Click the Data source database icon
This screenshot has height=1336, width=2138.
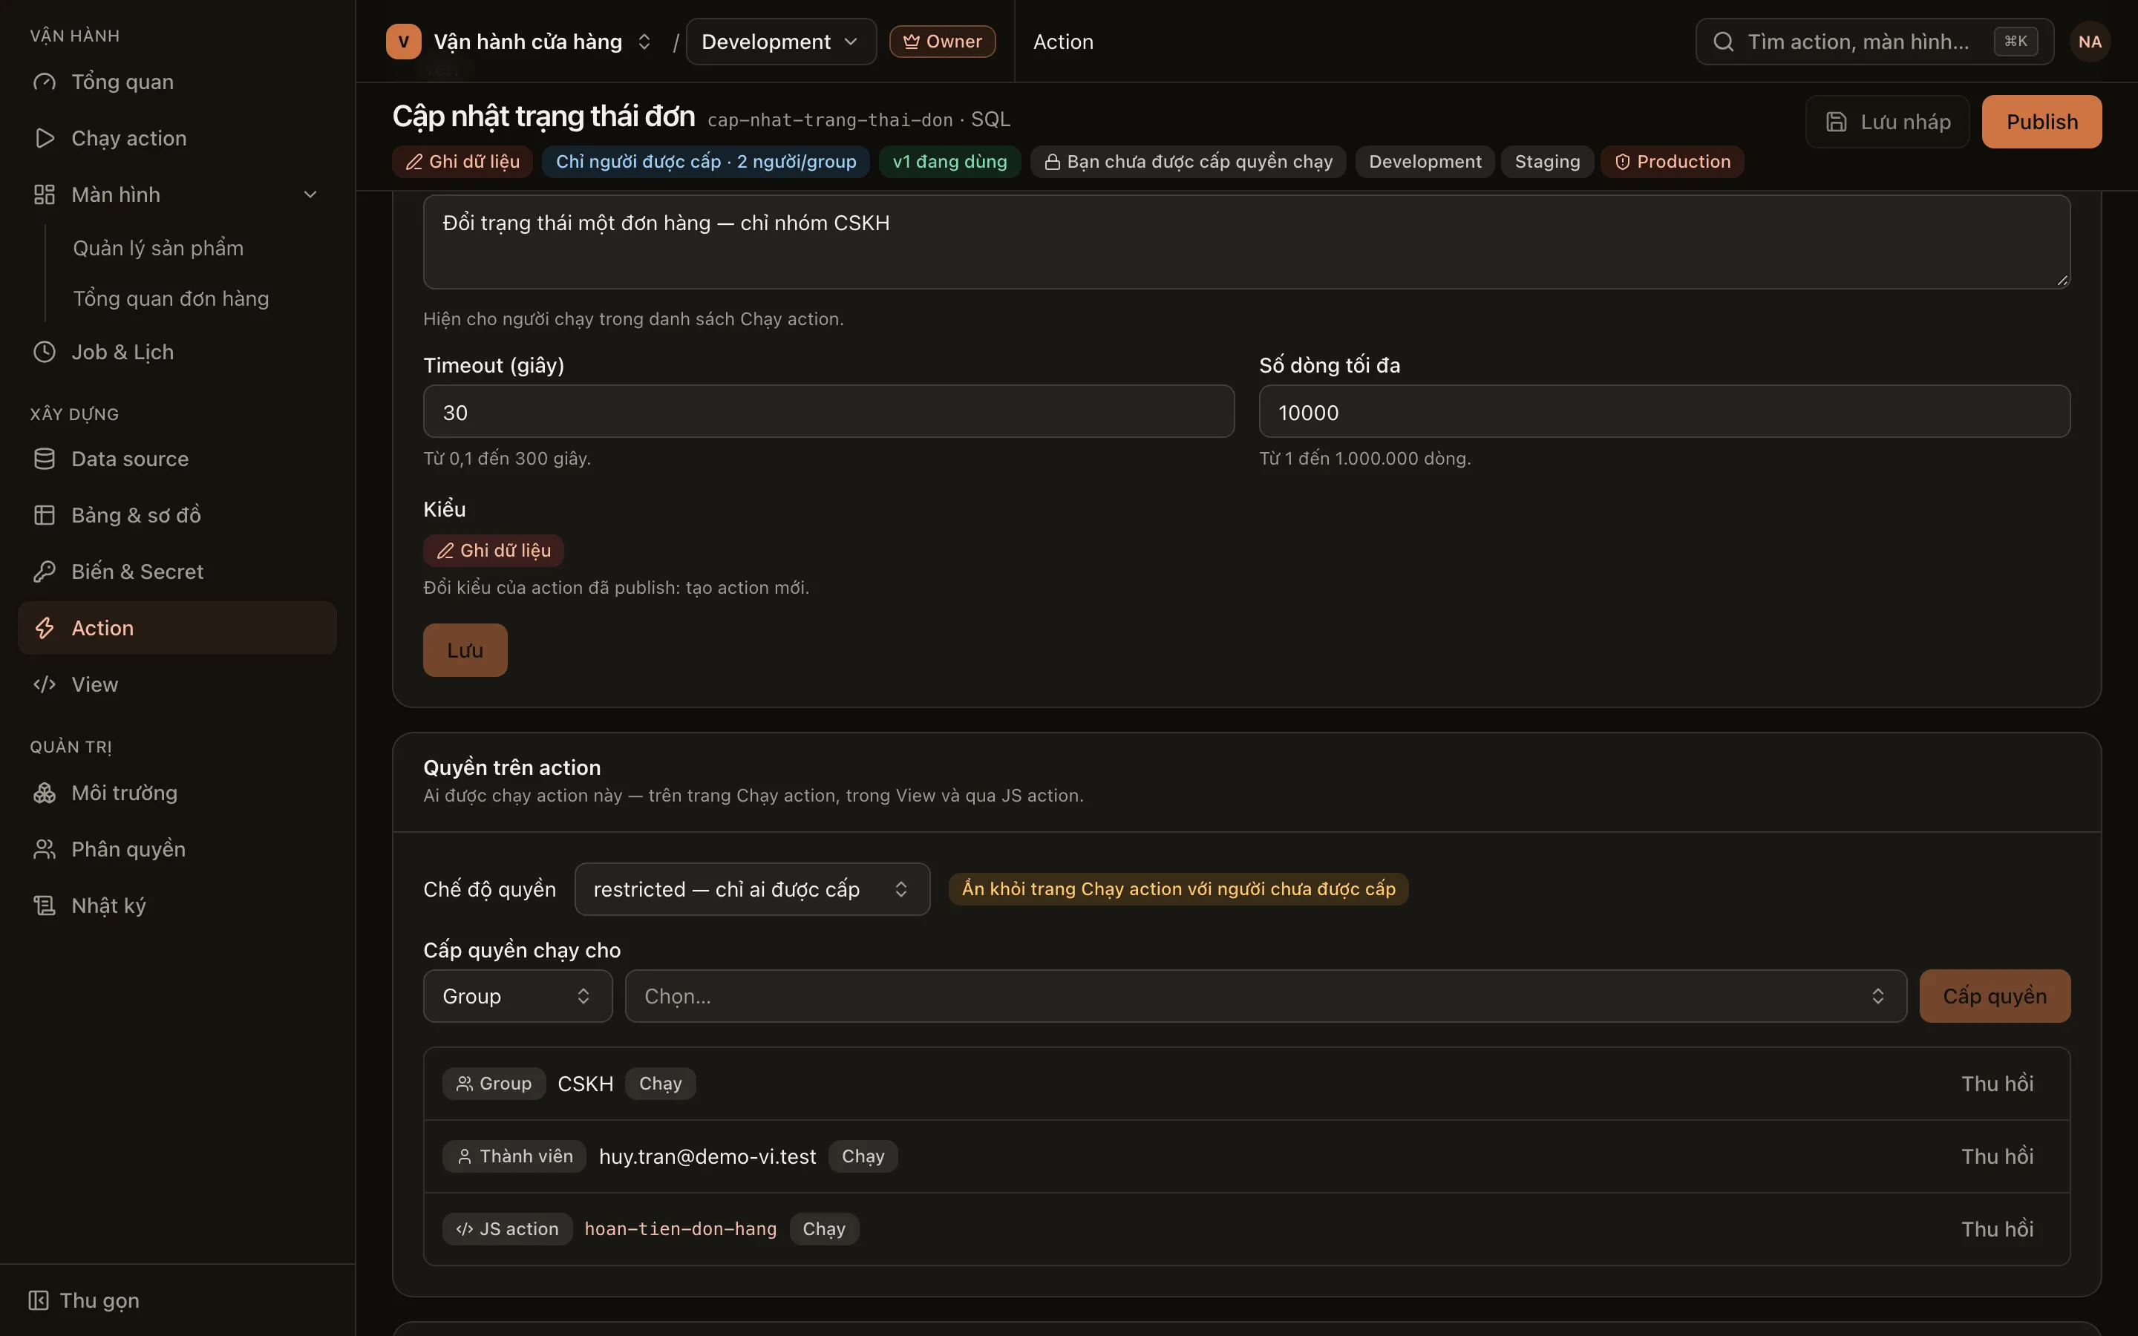[x=45, y=459]
